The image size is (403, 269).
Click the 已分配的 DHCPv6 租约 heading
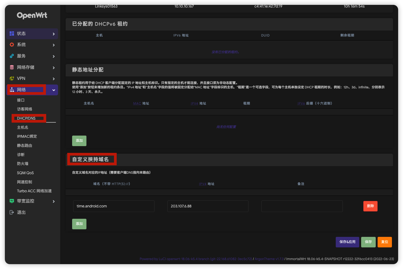[x=100, y=24]
